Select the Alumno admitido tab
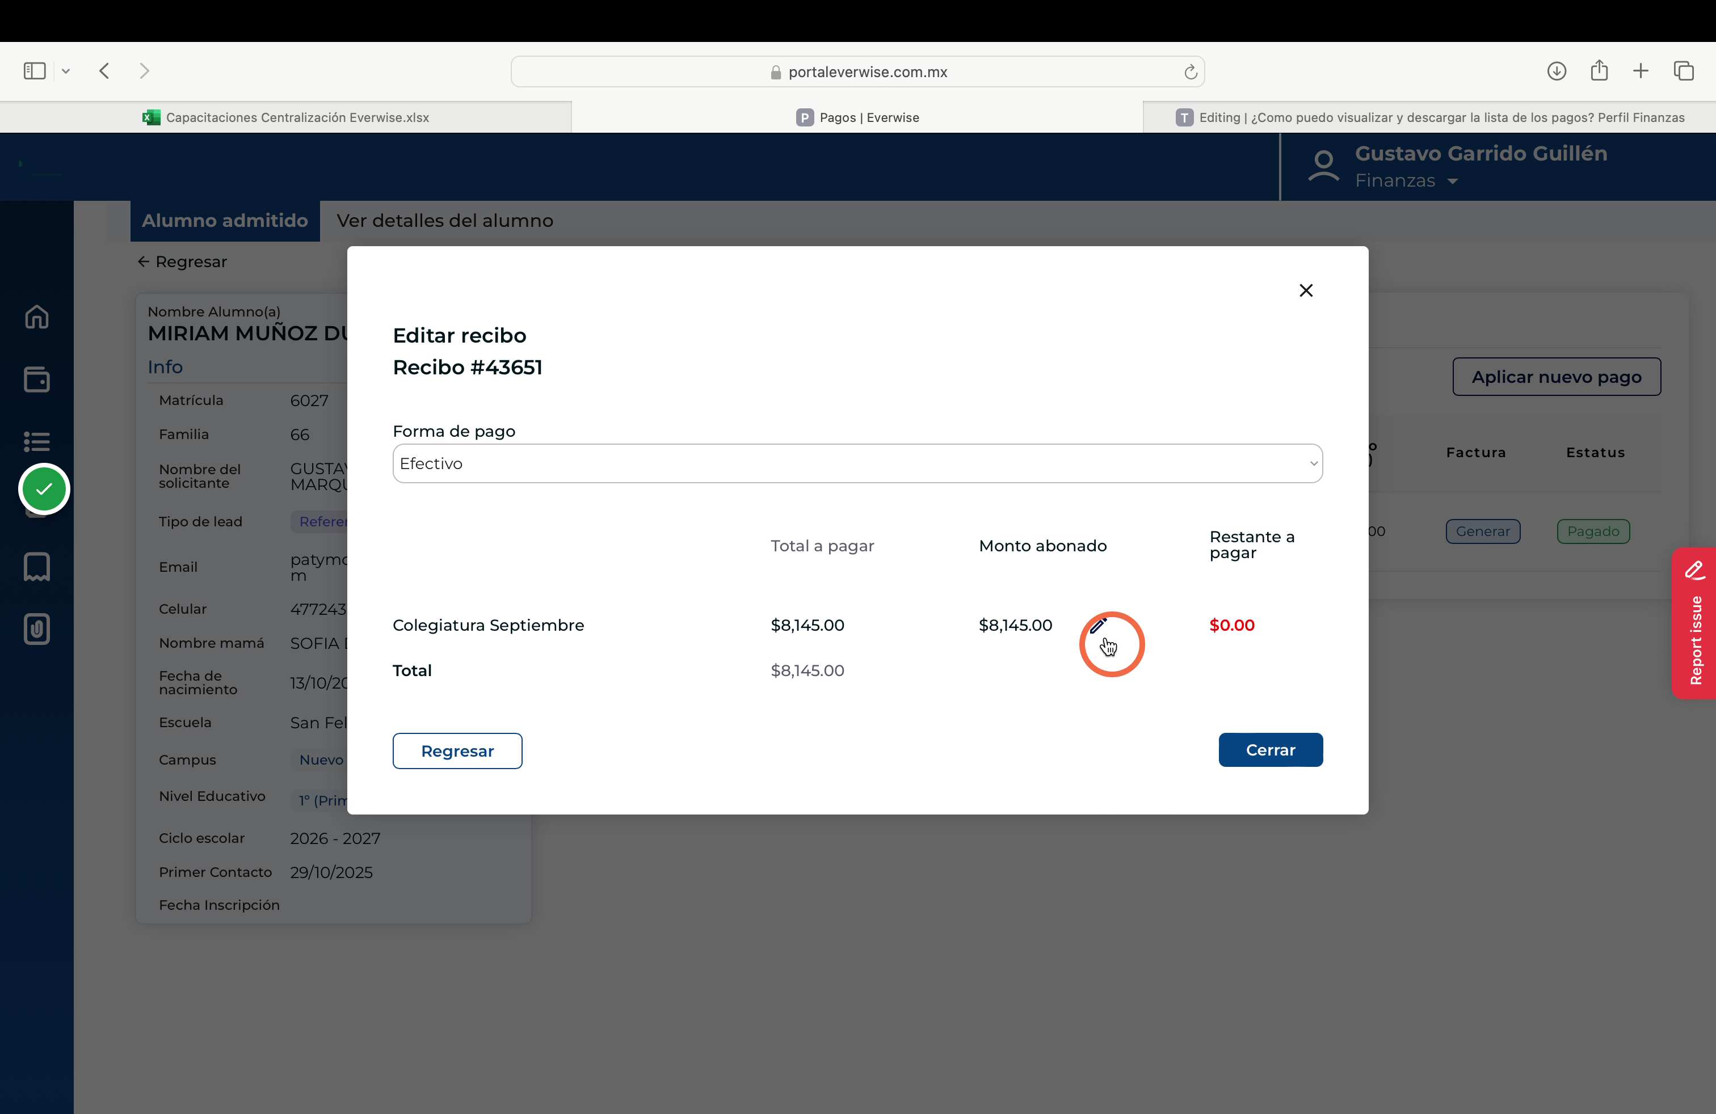Screen dimensions: 1716x1114 (225, 221)
